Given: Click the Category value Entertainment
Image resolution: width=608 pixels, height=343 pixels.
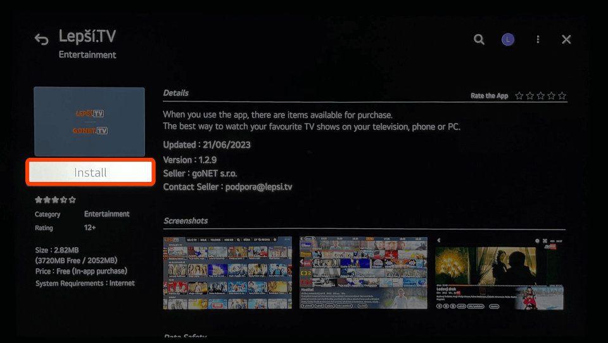Looking at the screenshot, I should 106,214.
